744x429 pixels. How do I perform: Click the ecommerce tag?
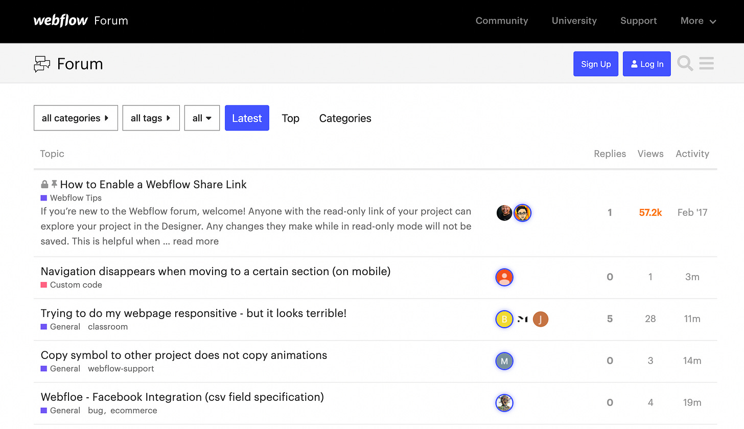(x=134, y=411)
